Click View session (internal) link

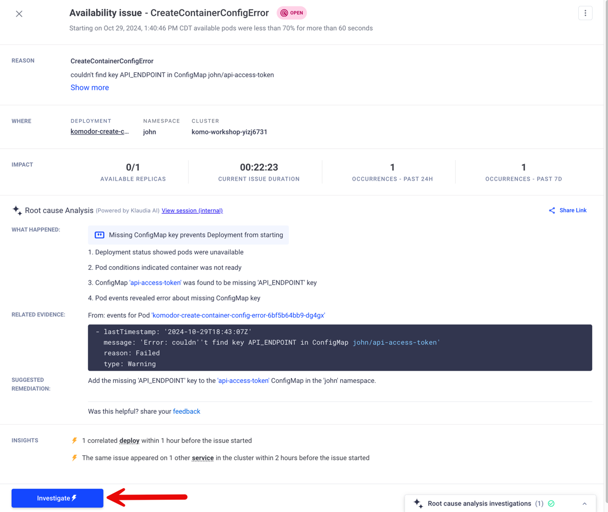192,211
